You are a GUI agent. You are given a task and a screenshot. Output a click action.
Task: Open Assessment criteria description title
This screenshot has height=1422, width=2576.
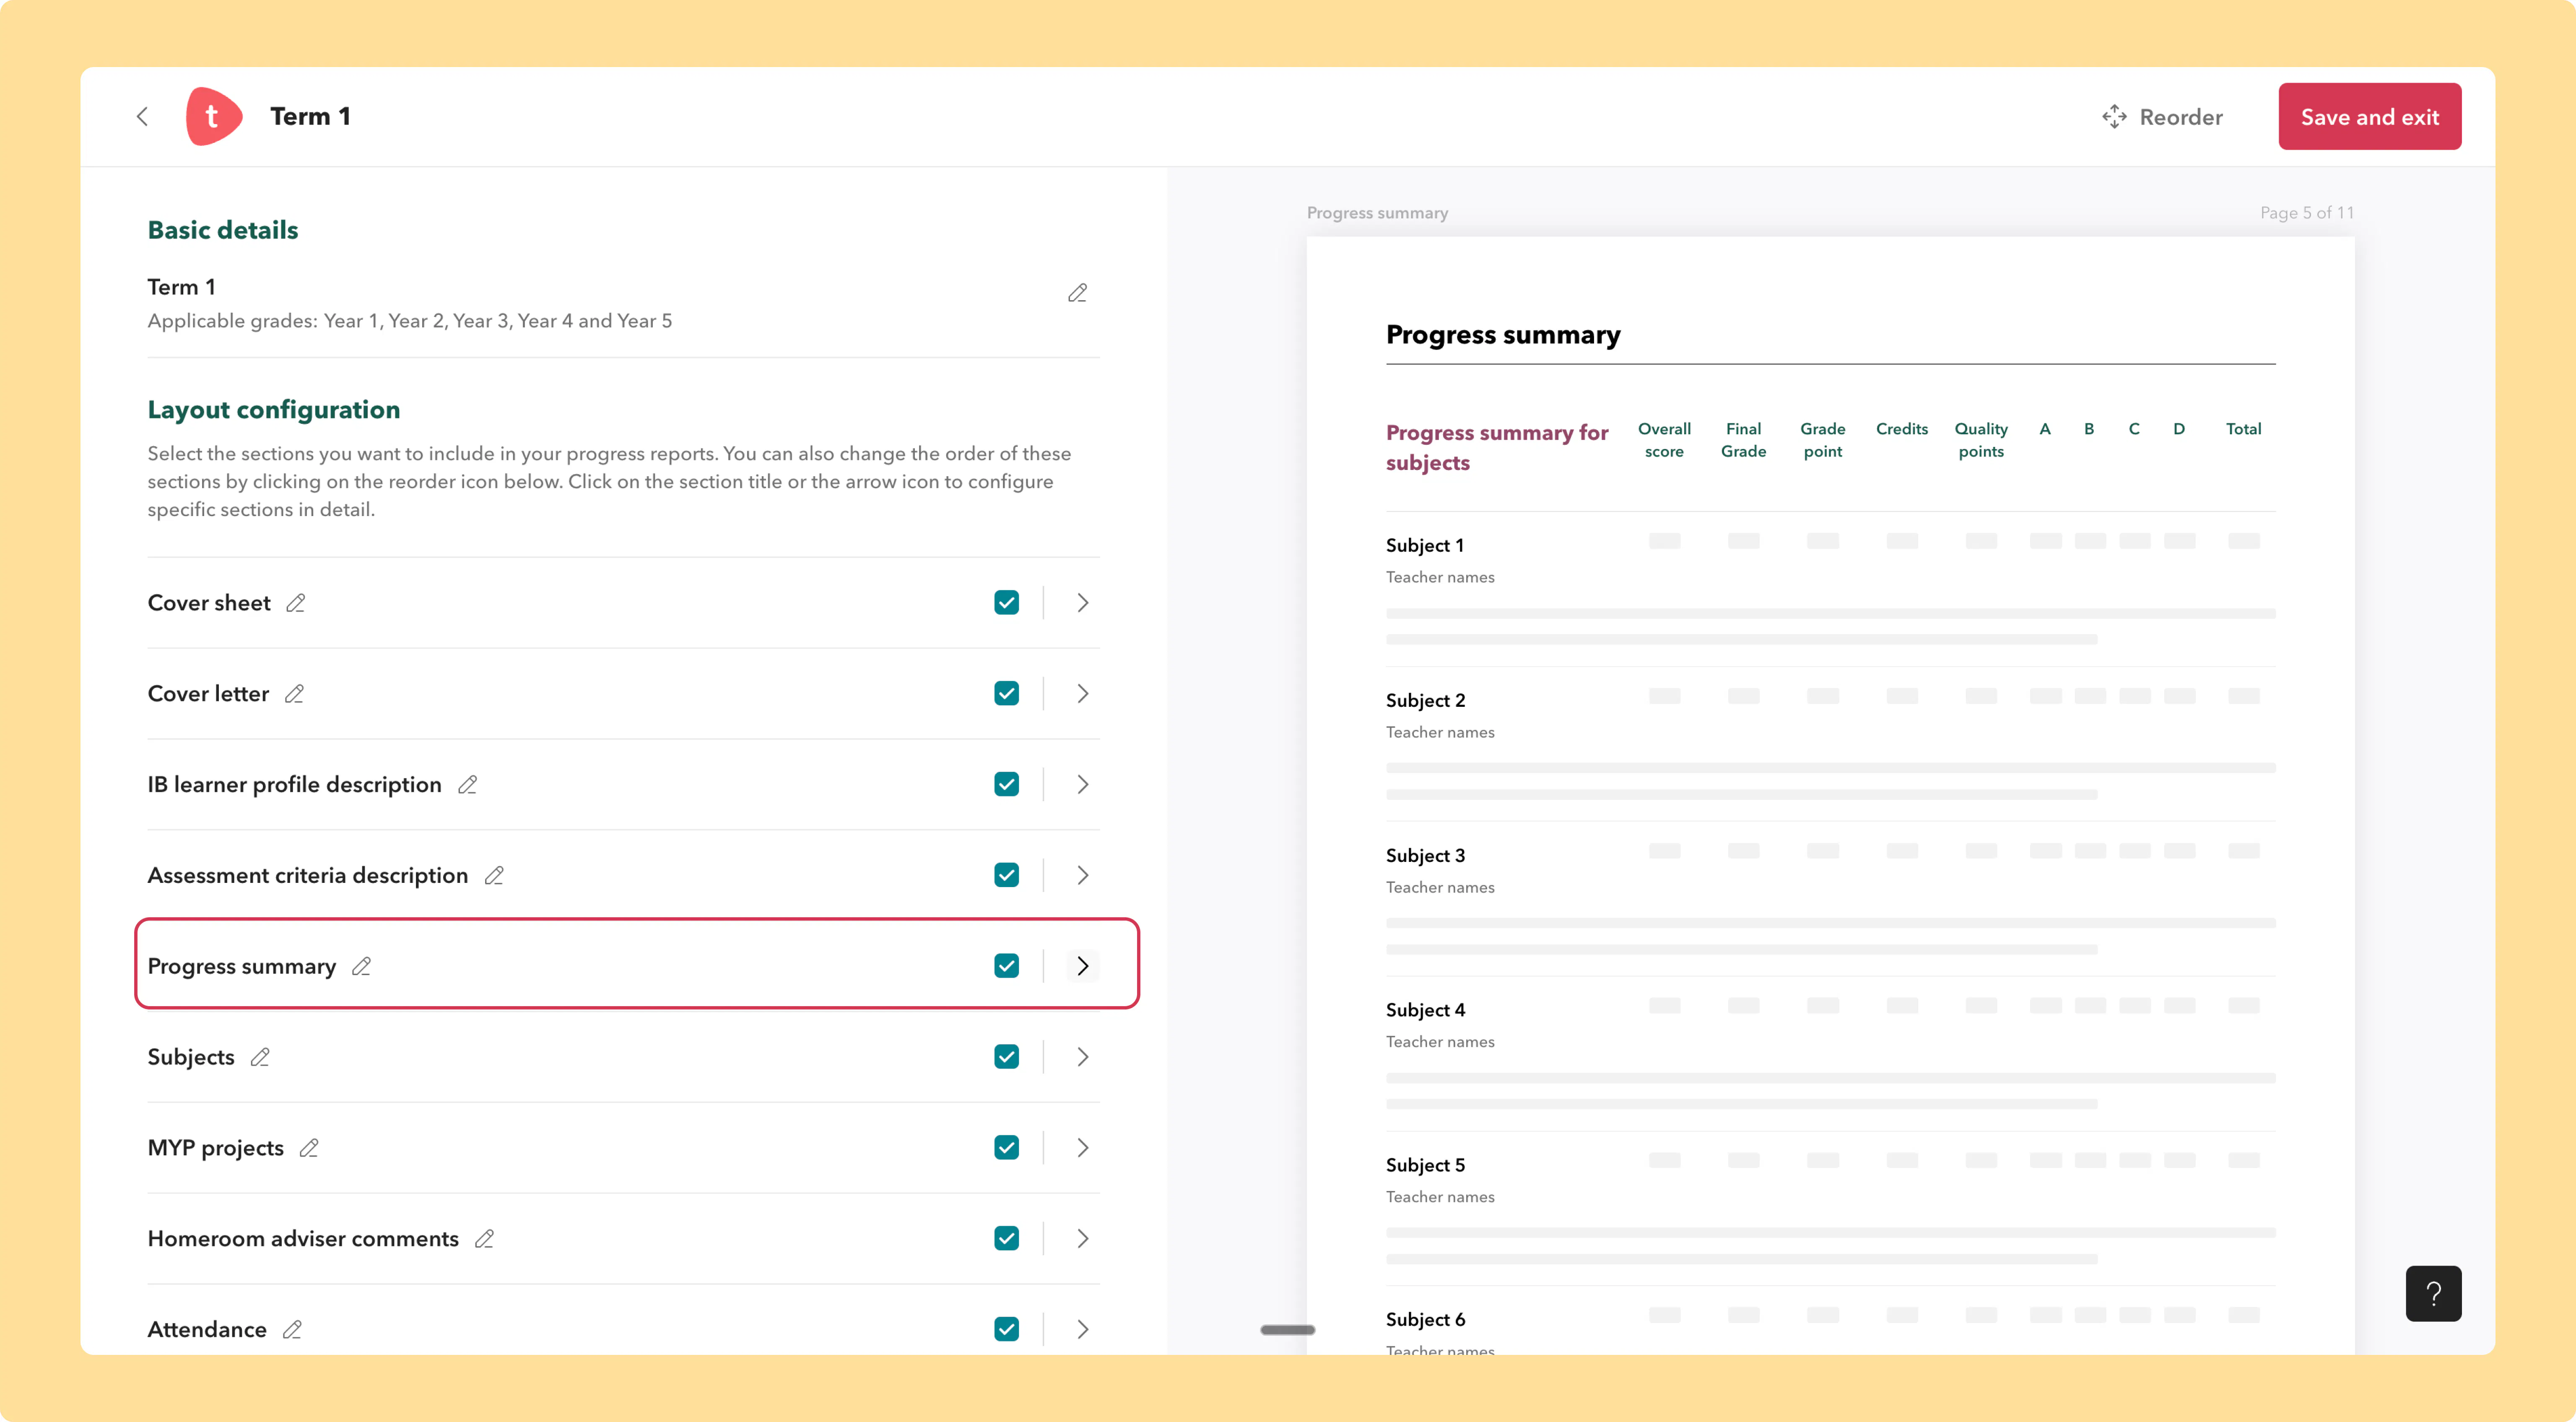308,876
